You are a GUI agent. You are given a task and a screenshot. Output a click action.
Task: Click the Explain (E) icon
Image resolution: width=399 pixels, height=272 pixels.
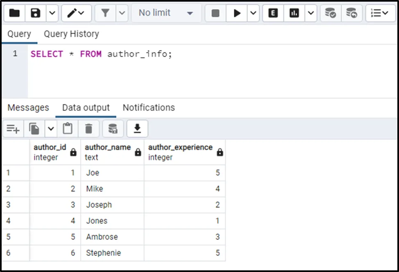[273, 13]
